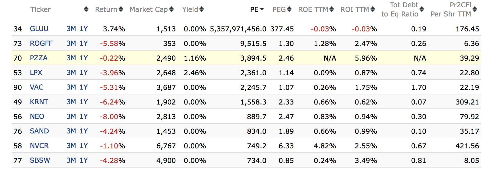Toggle the PE descending sort arrow
Image resolution: width=486 pixels, height=170 pixels.
pos(262,9)
